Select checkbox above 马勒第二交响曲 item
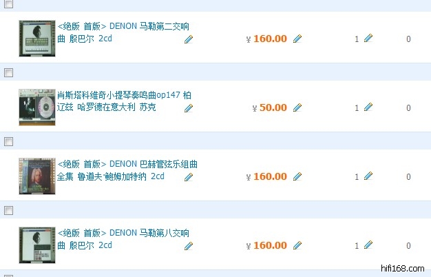 coord(9,4)
